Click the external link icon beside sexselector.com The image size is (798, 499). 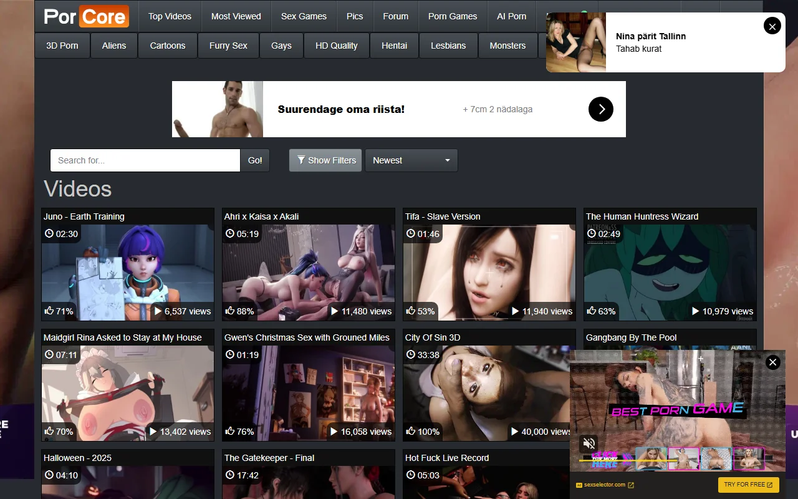(x=632, y=485)
